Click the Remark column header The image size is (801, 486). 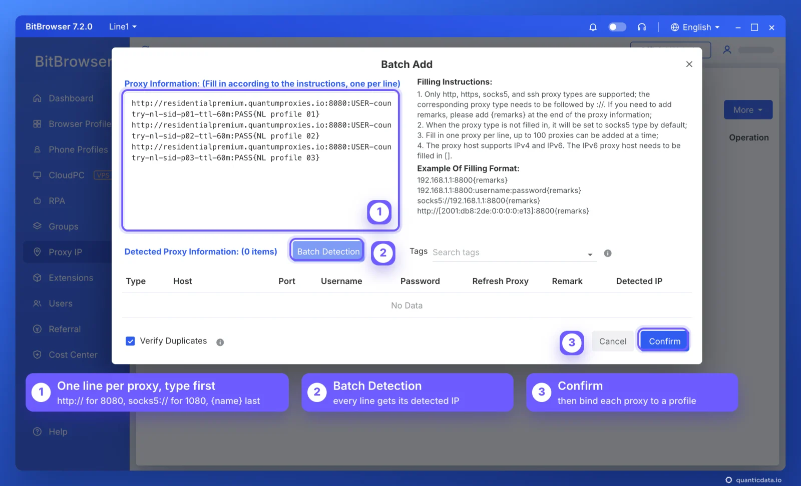click(x=567, y=281)
